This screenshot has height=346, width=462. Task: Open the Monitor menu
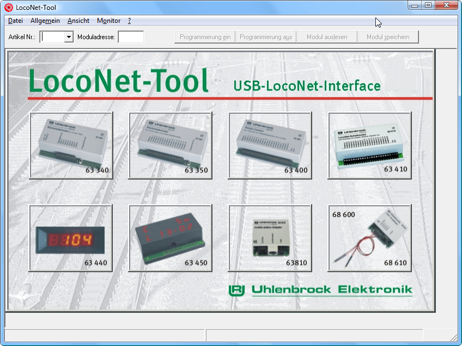[109, 21]
